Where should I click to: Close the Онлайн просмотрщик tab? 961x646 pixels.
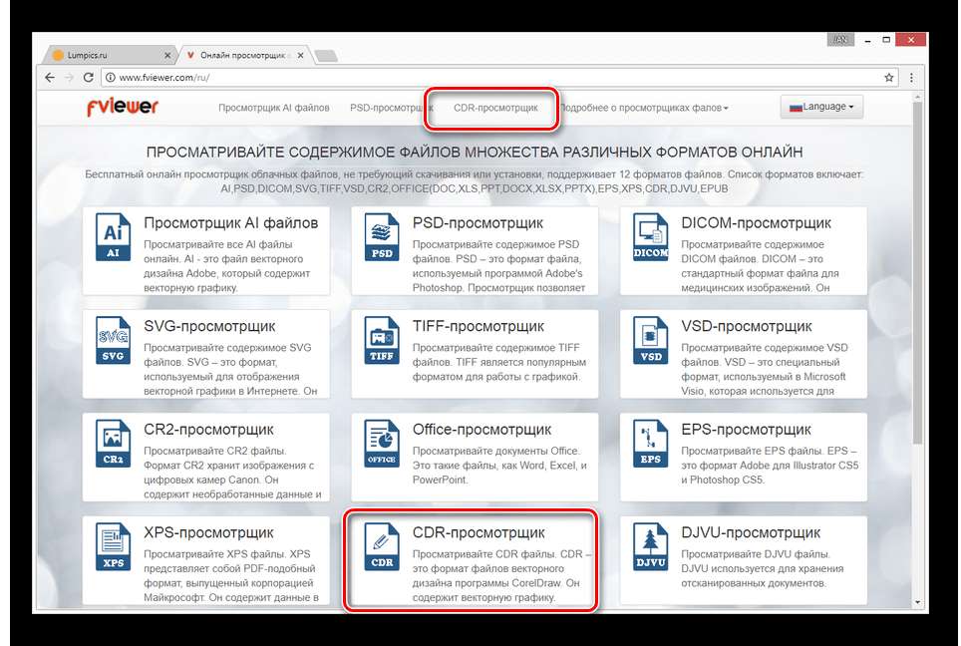tap(300, 55)
